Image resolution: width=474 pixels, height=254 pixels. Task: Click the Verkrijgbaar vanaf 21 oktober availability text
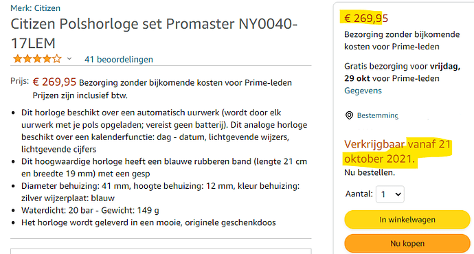point(397,151)
